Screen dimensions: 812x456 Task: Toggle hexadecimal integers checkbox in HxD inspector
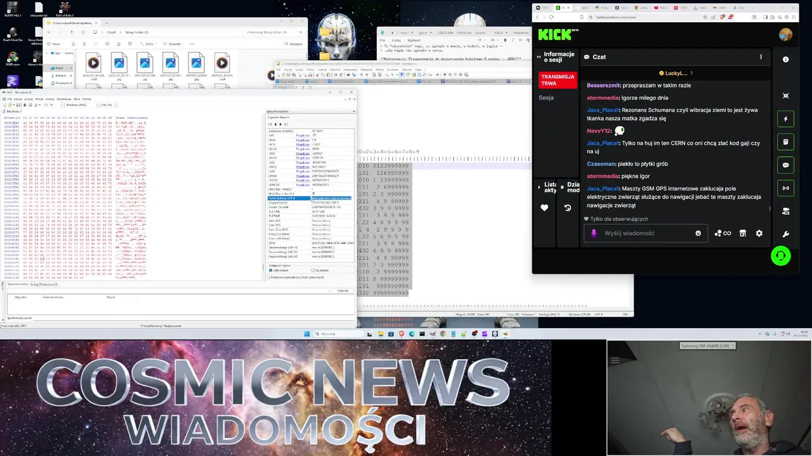pyautogui.click(x=296, y=277)
